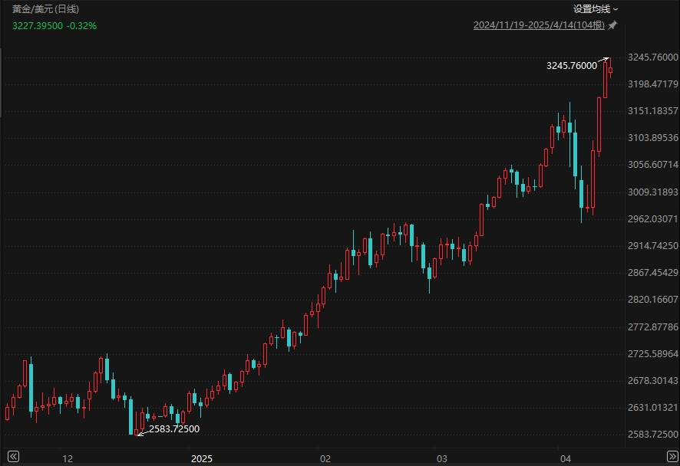Image resolution: width=680 pixels, height=466 pixels.
Task: Open the 2024/11/19-2025/4/14(104根) date range link
Action: tap(539, 25)
